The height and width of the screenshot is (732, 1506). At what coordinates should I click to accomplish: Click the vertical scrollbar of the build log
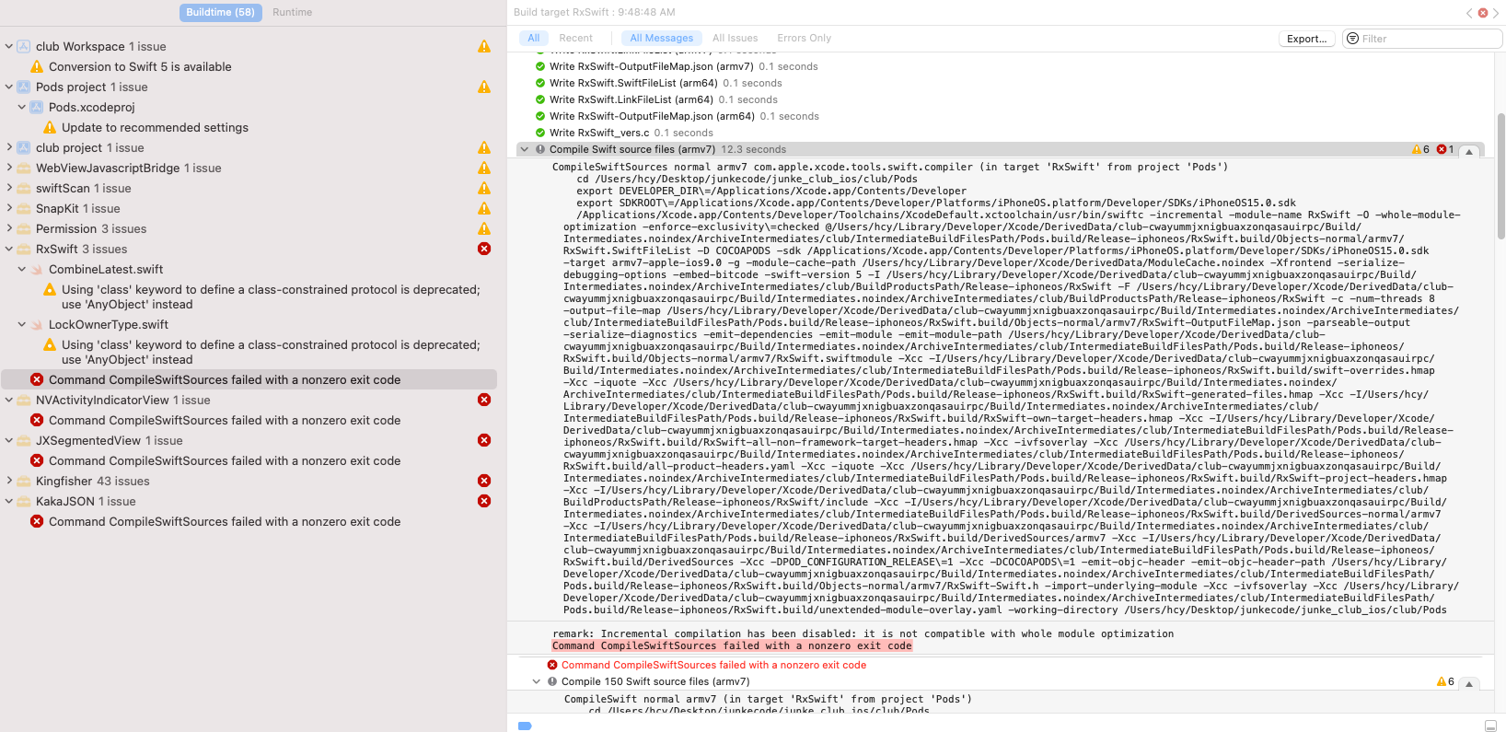(1500, 175)
